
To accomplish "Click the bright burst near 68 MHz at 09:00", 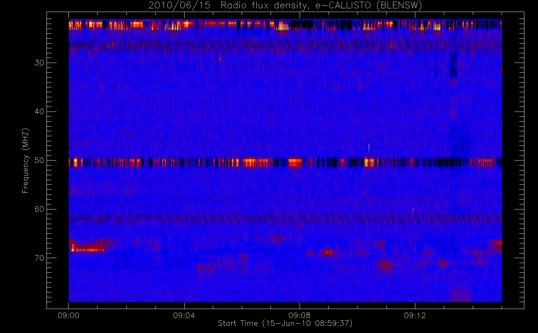I will (89, 248).
